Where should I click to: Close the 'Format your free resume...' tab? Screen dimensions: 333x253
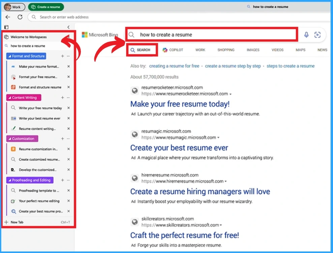[69, 77]
